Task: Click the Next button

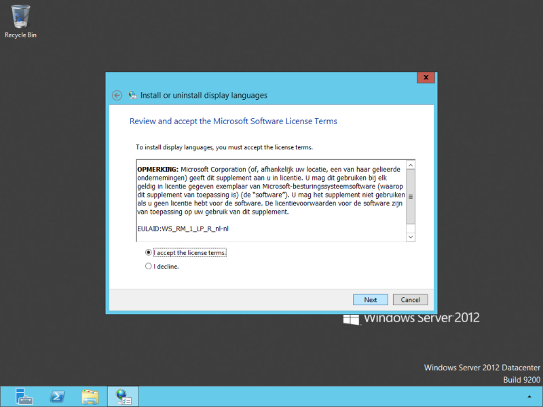Action: [x=370, y=300]
